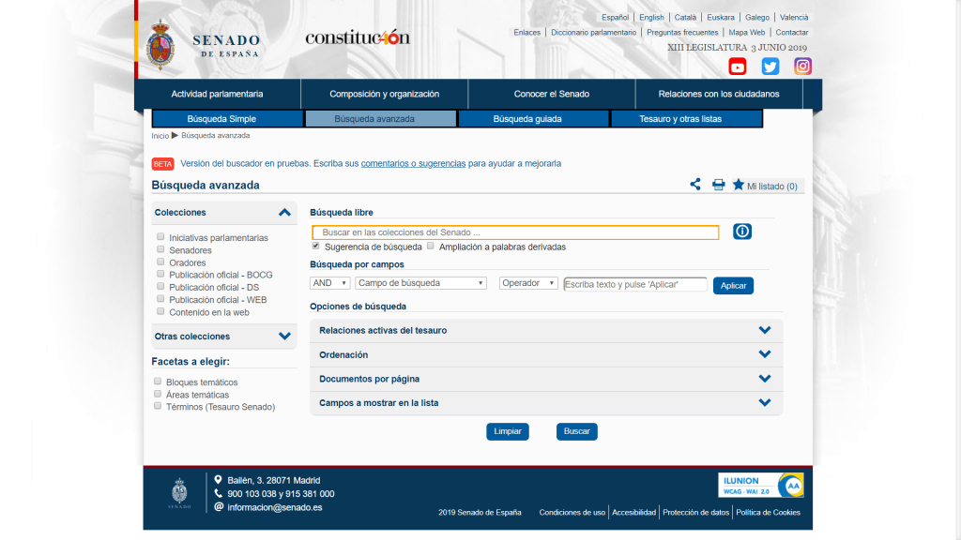Open the AND operator dropdown
This screenshot has width=961, height=540.
pyautogui.click(x=329, y=283)
